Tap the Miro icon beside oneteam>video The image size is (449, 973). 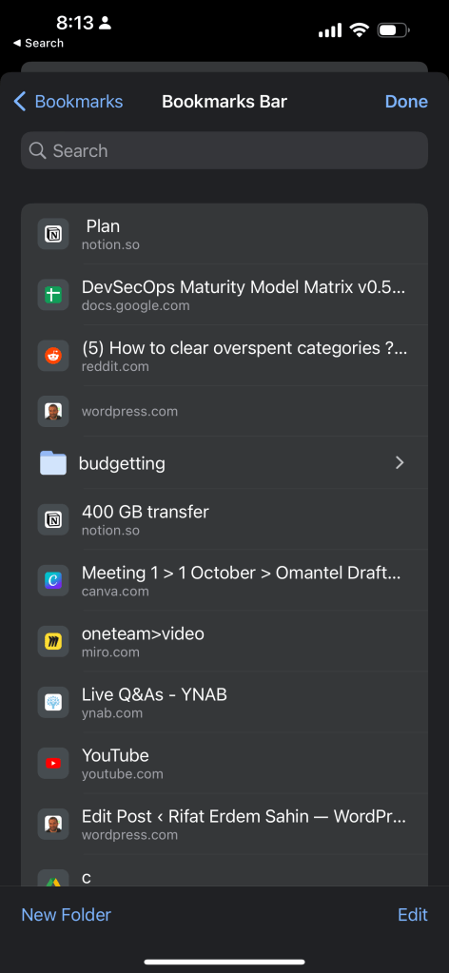[x=53, y=642]
